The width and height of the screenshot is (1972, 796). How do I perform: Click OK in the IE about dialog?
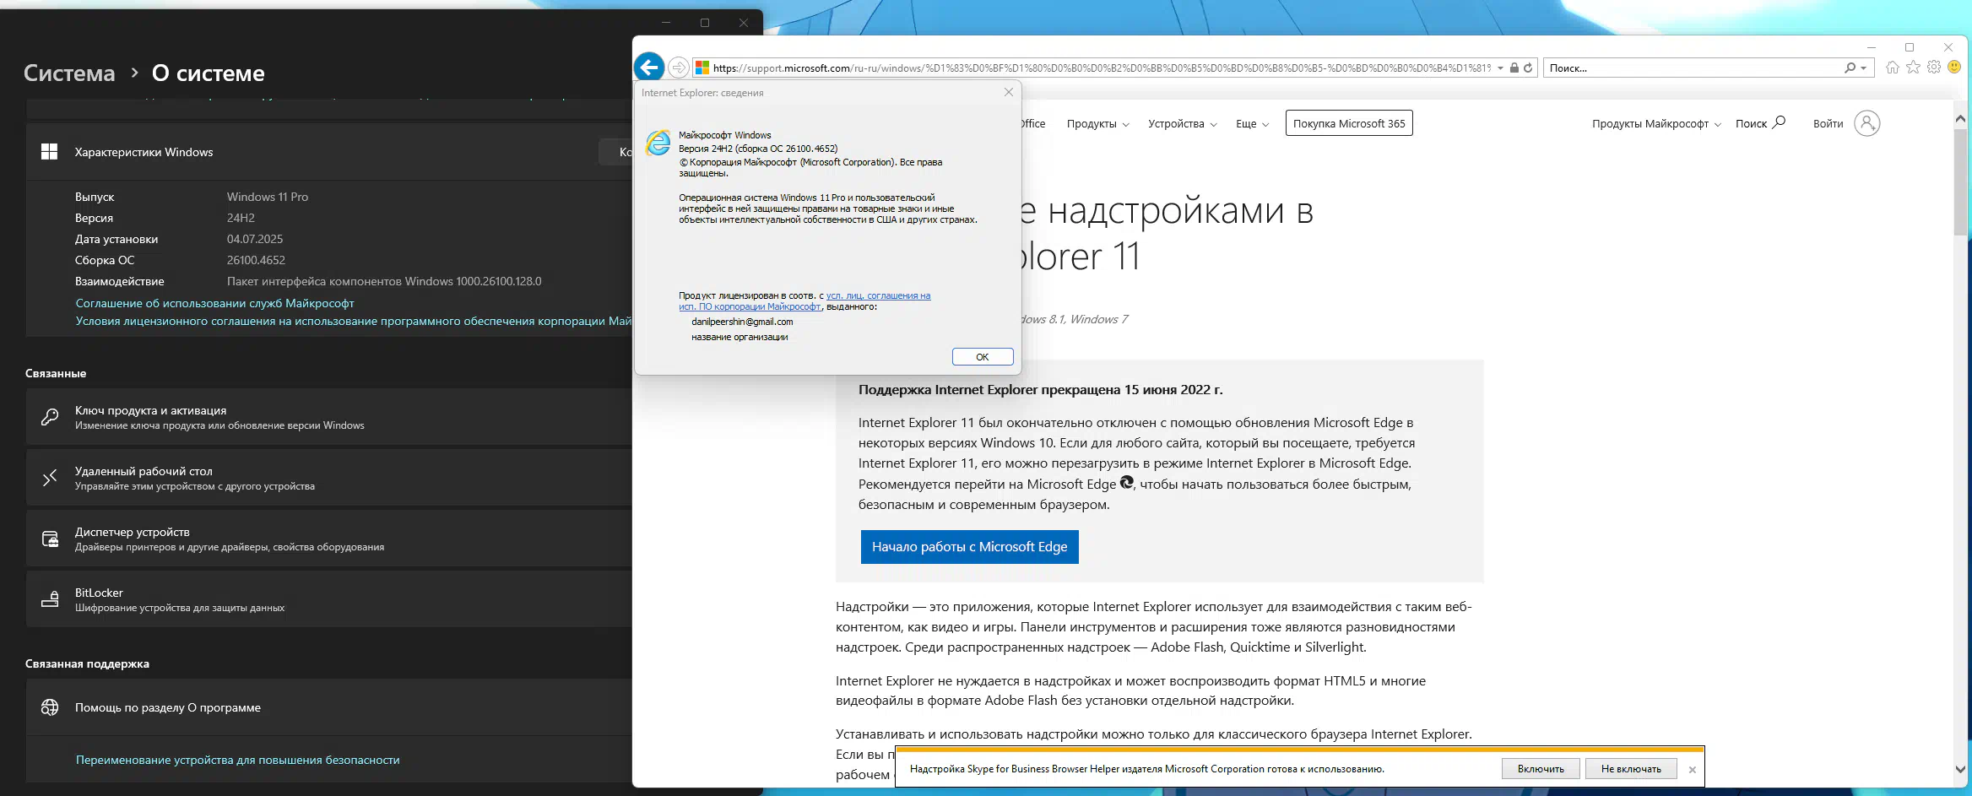[983, 356]
